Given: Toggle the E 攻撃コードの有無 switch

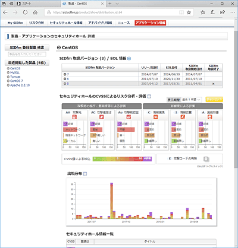Looking at the screenshot, I should (206, 159).
